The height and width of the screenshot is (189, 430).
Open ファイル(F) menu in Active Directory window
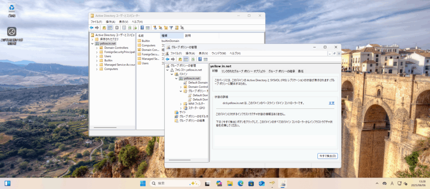tap(96, 22)
